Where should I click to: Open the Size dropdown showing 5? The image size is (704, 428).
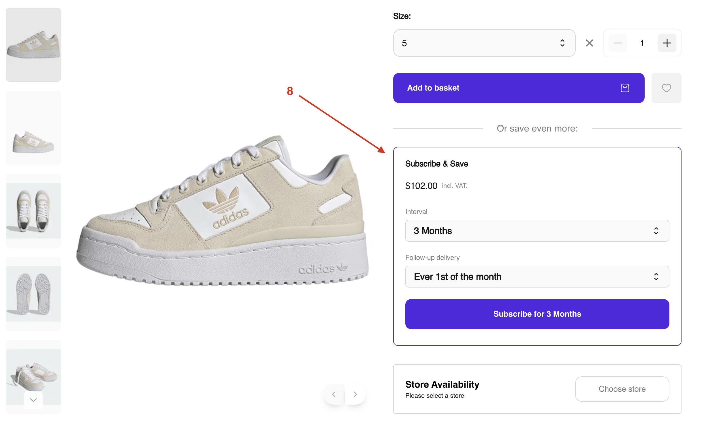tap(484, 43)
